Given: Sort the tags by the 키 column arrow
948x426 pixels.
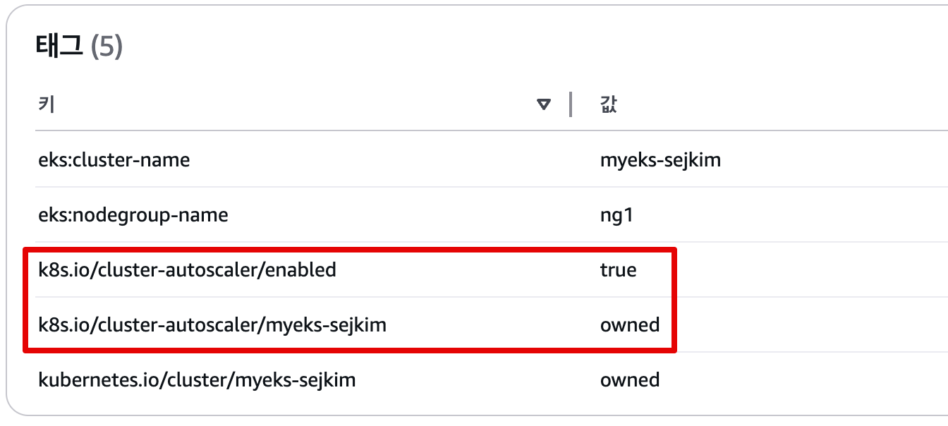Looking at the screenshot, I should tap(543, 104).
